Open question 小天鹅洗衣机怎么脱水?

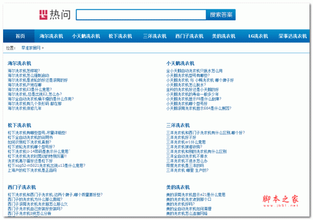[186, 85]
